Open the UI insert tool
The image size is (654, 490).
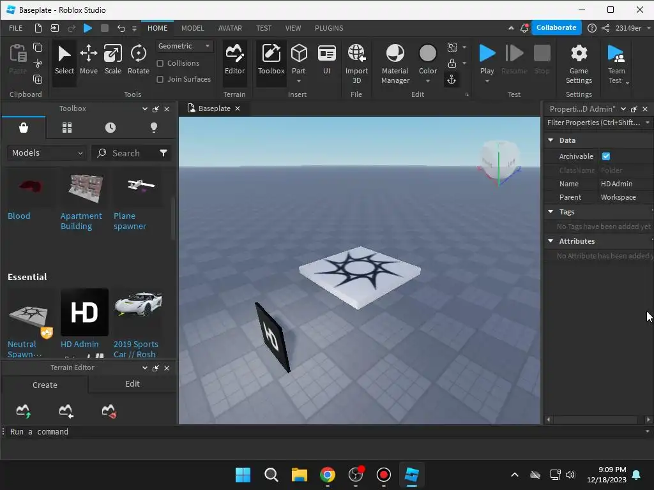tap(326, 60)
